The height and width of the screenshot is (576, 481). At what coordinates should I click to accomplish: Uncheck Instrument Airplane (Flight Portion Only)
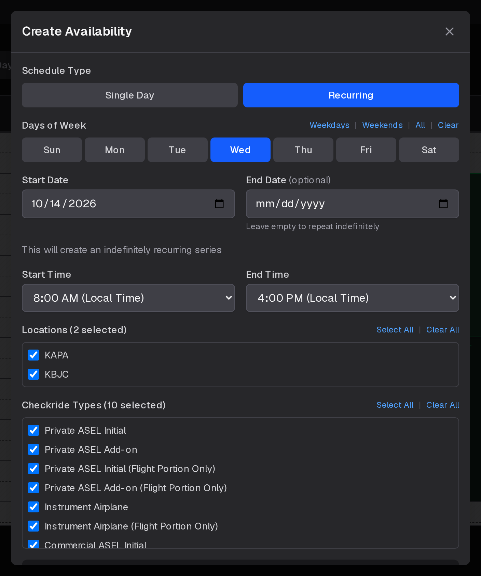pyautogui.click(x=33, y=526)
